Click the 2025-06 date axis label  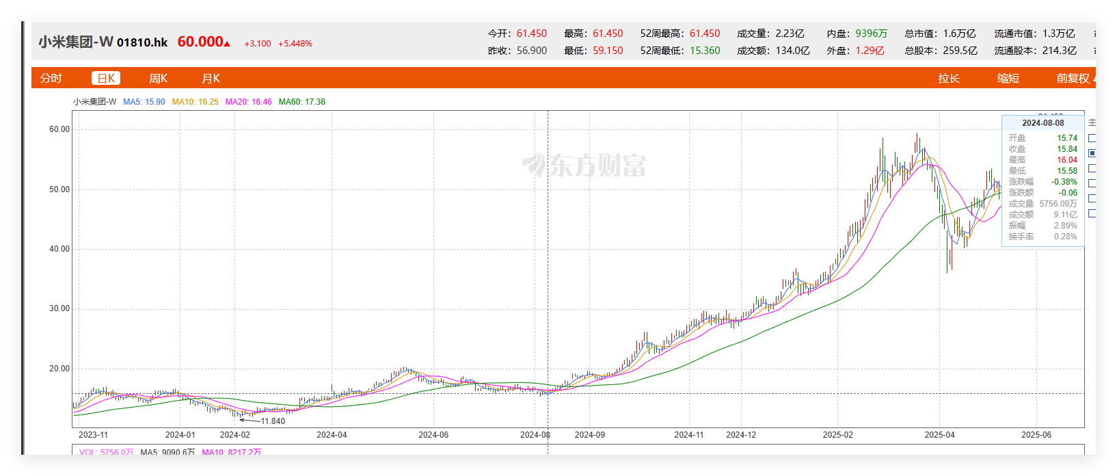1036,435
